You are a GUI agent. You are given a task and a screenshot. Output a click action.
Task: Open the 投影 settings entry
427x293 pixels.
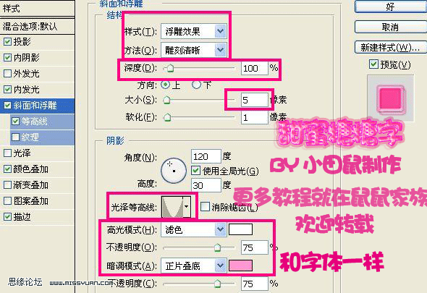coord(22,42)
